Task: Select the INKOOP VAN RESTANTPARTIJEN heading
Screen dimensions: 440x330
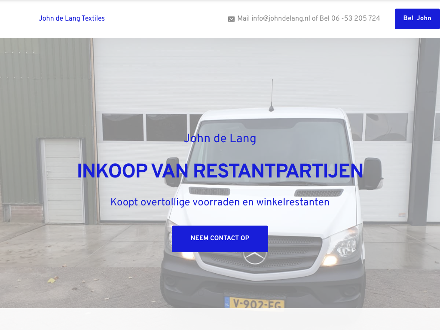Action: (x=220, y=171)
